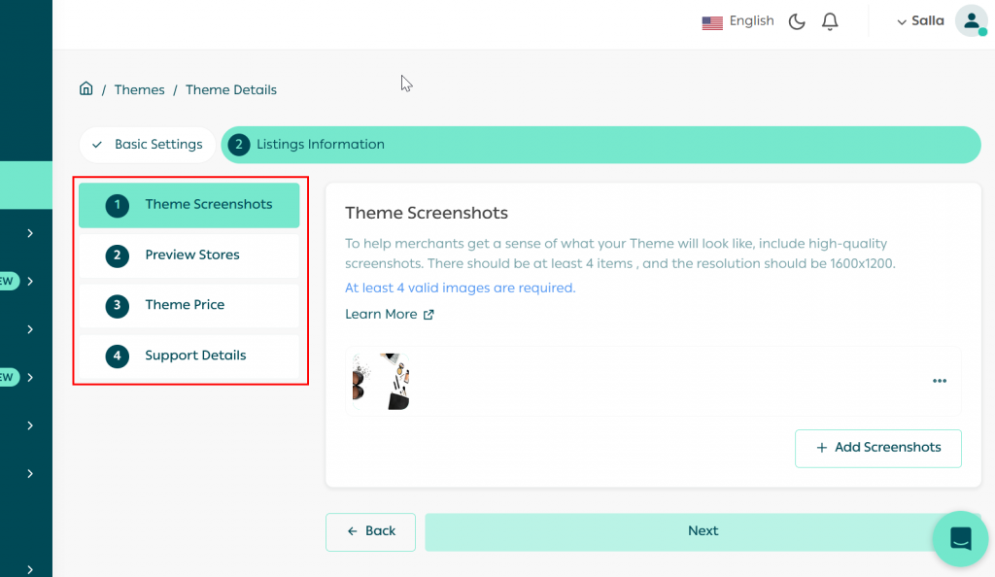The height and width of the screenshot is (577, 995).
Task: Open notifications bell icon
Action: 830,21
